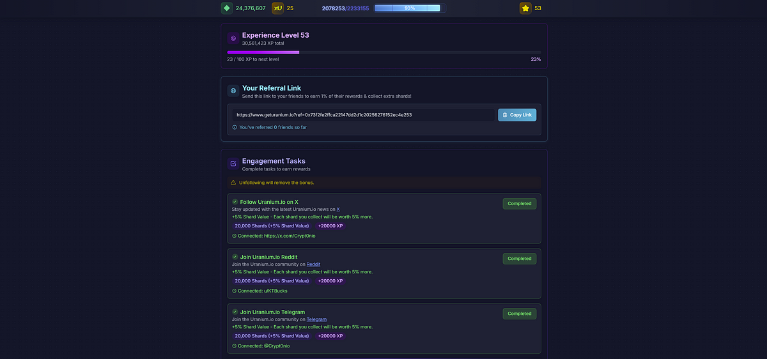Click the Engagement Tasks checklist icon
767x359 pixels.
(x=233, y=164)
